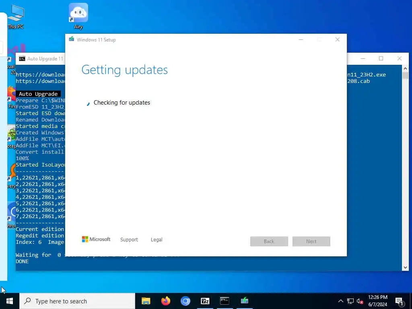Click the console scrollbar down arrow

pos(405,268)
